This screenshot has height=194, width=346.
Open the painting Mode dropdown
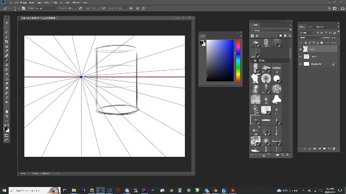(x=46, y=9)
